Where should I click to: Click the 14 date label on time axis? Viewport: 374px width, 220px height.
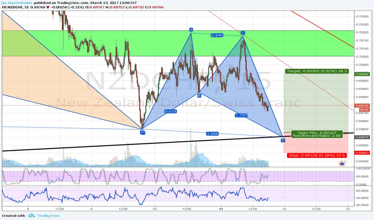click(x=284, y=209)
